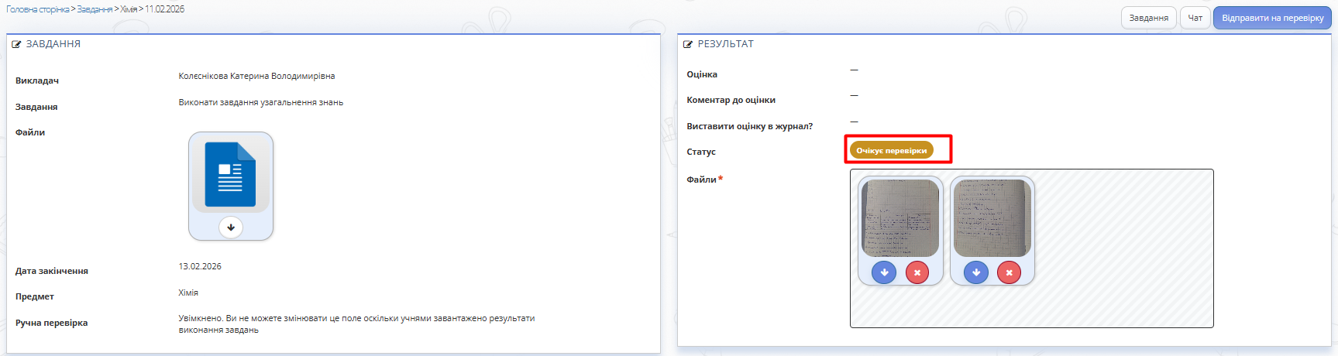
Task: Download the second uploaded photo
Action: click(x=975, y=272)
